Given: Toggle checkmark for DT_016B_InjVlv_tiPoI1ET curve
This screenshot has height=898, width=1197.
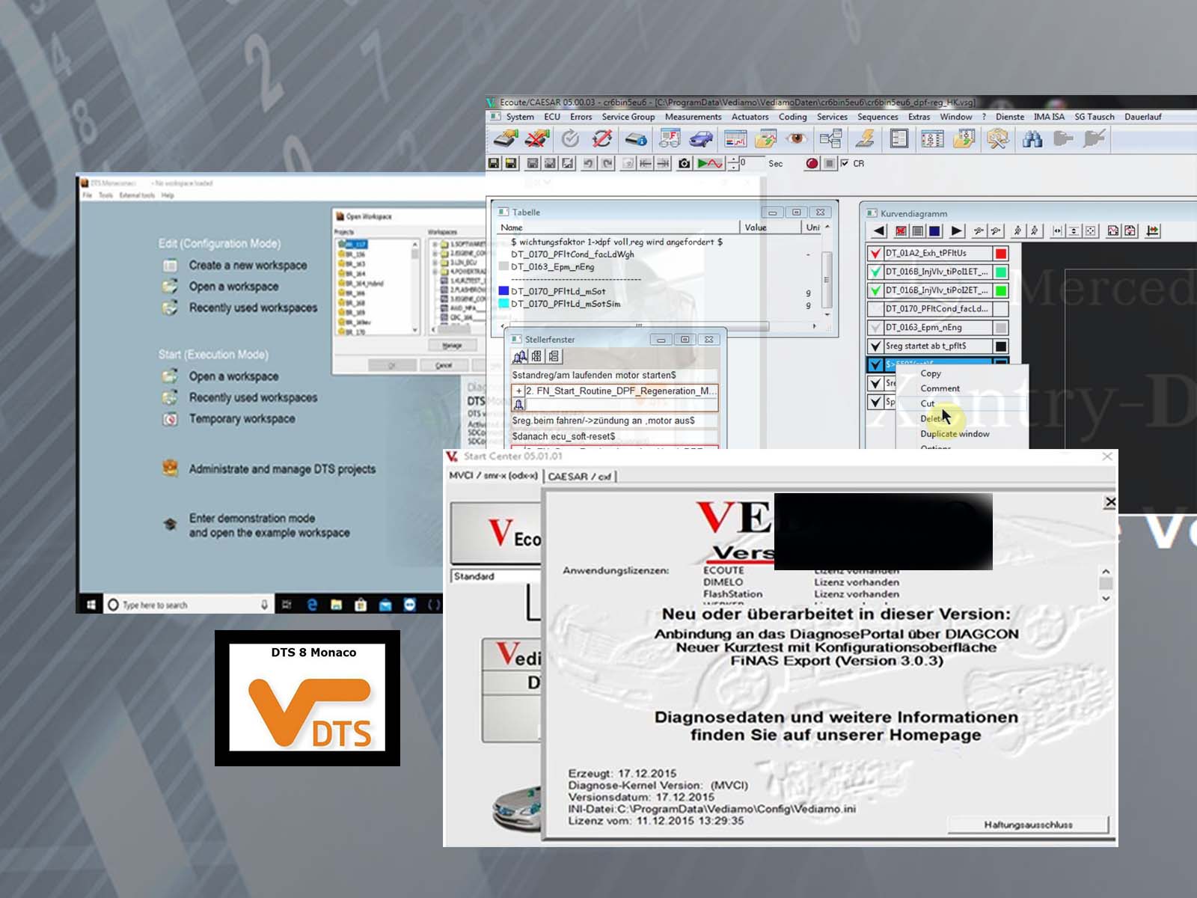Looking at the screenshot, I should pos(875,272).
